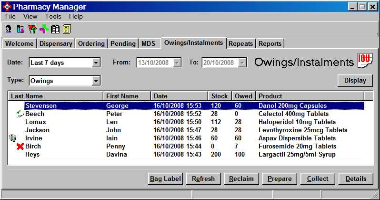Click the red X icon beside Birch
380x200 pixels.
(x=20, y=146)
